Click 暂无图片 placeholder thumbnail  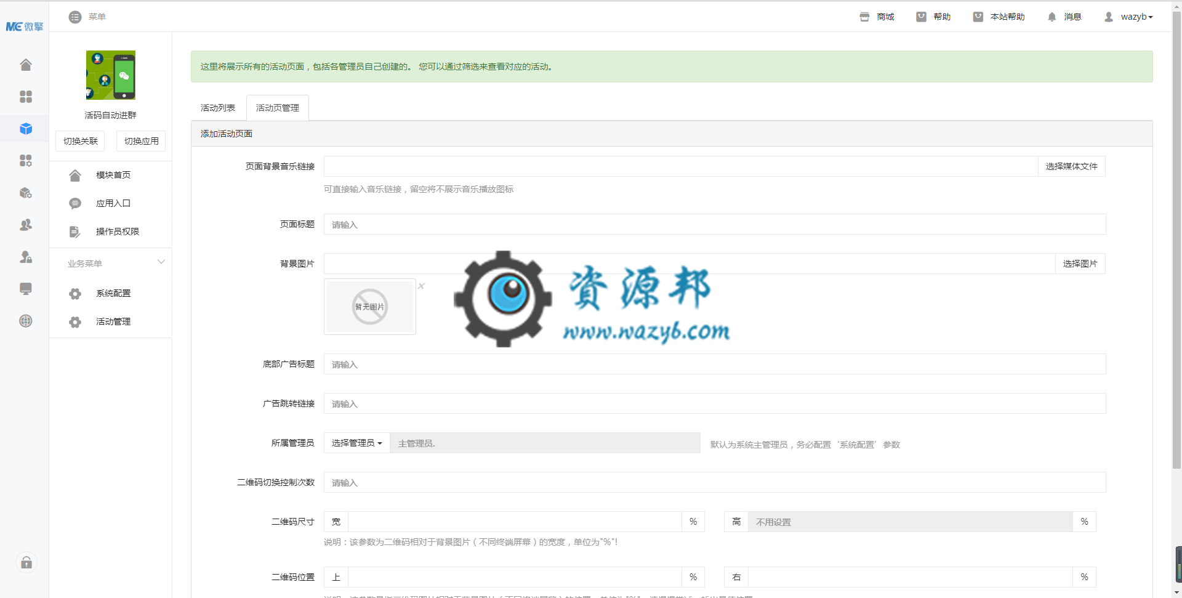coord(370,307)
